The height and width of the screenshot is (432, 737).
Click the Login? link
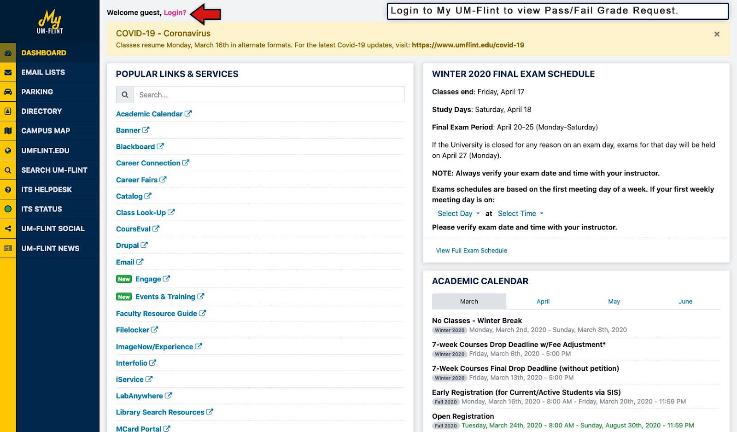tap(175, 12)
